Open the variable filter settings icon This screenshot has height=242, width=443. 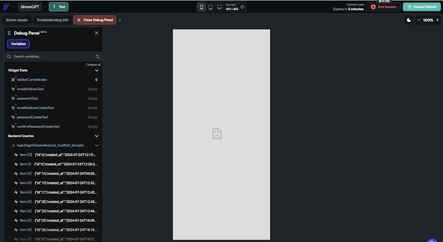point(97,57)
